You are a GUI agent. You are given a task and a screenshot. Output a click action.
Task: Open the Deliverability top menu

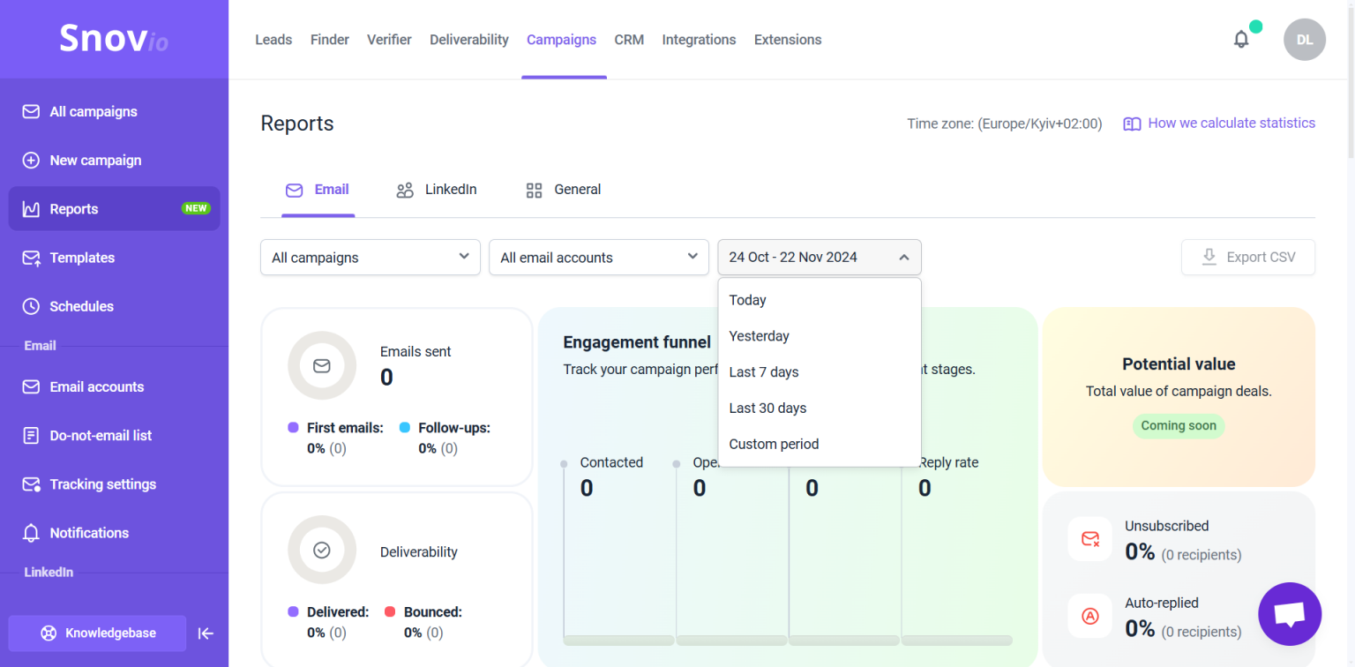(469, 40)
